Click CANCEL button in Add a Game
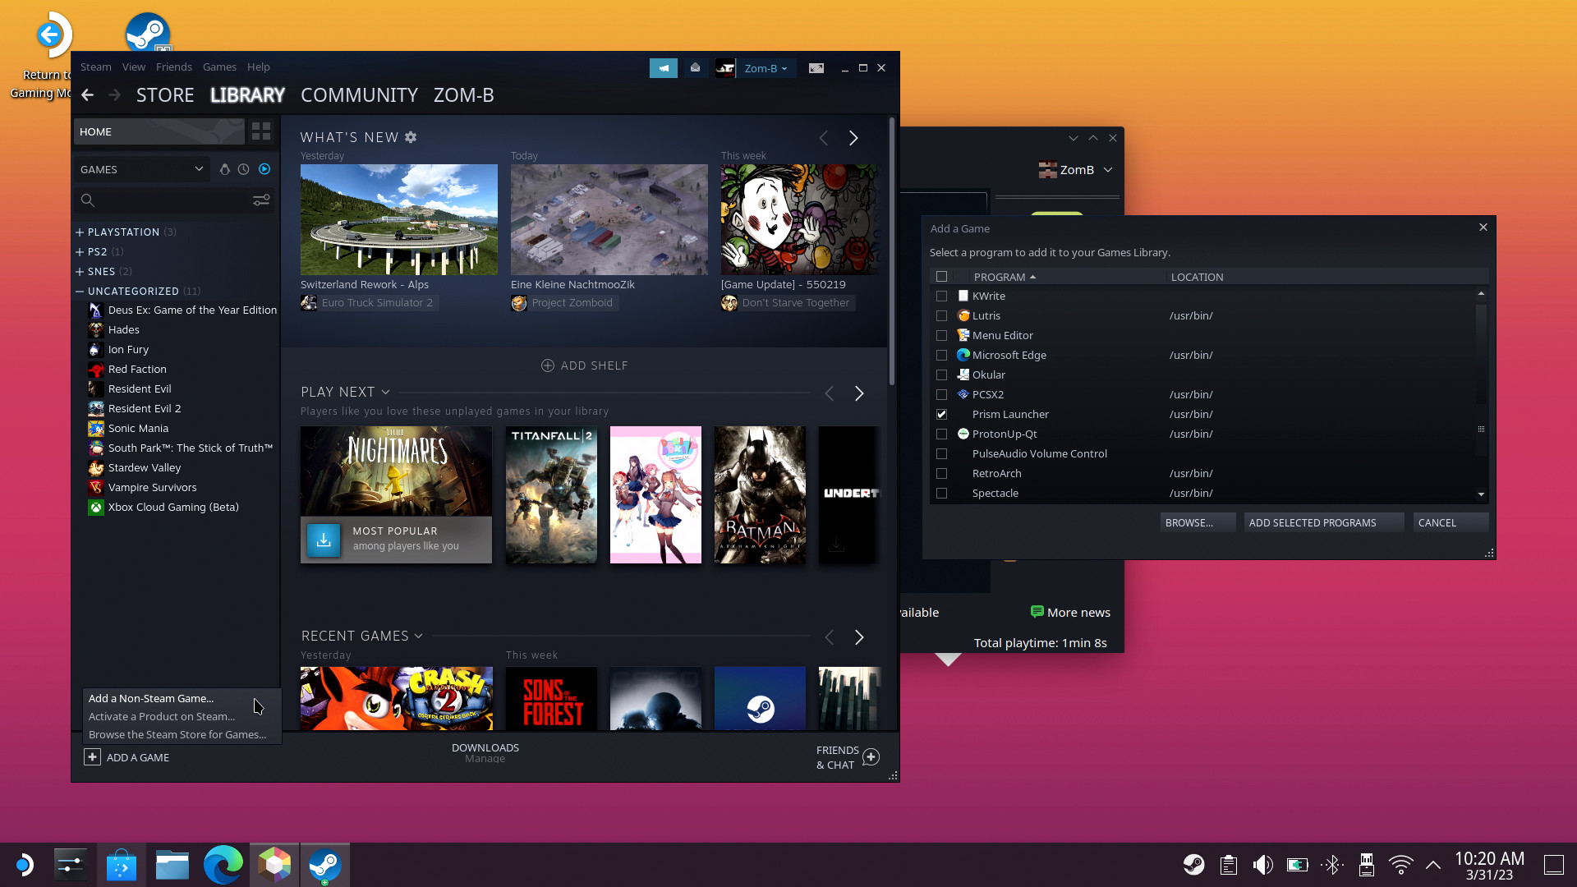The image size is (1577, 887). tap(1437, 522)
